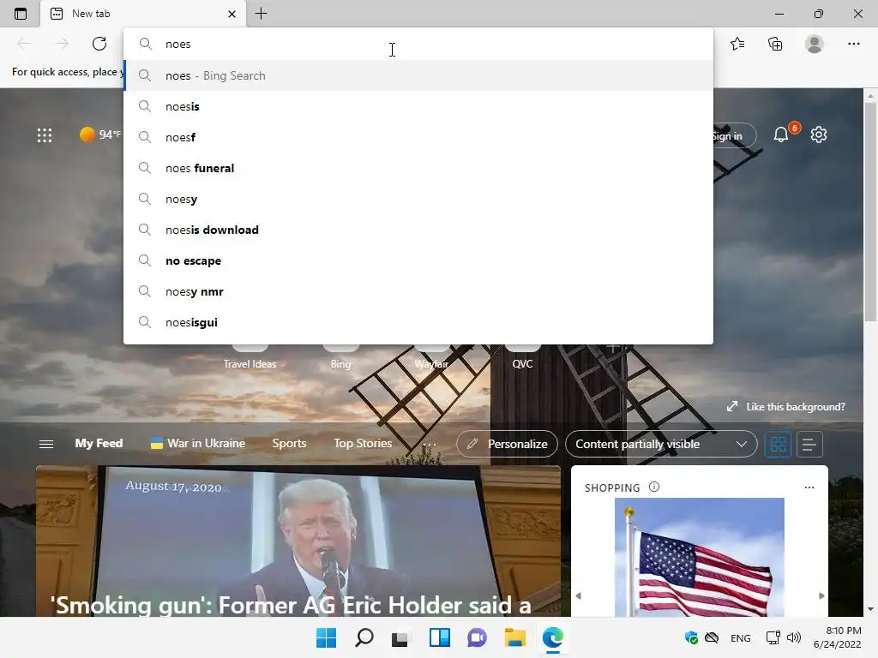Open File Explorer from taskbar
Screen dimensions: 878x658
(x=514, y=637)
